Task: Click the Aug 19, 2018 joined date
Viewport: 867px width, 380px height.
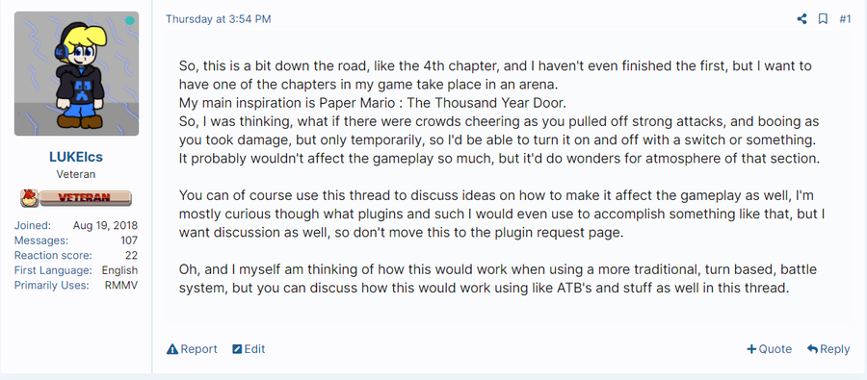Action: point(106,226)
